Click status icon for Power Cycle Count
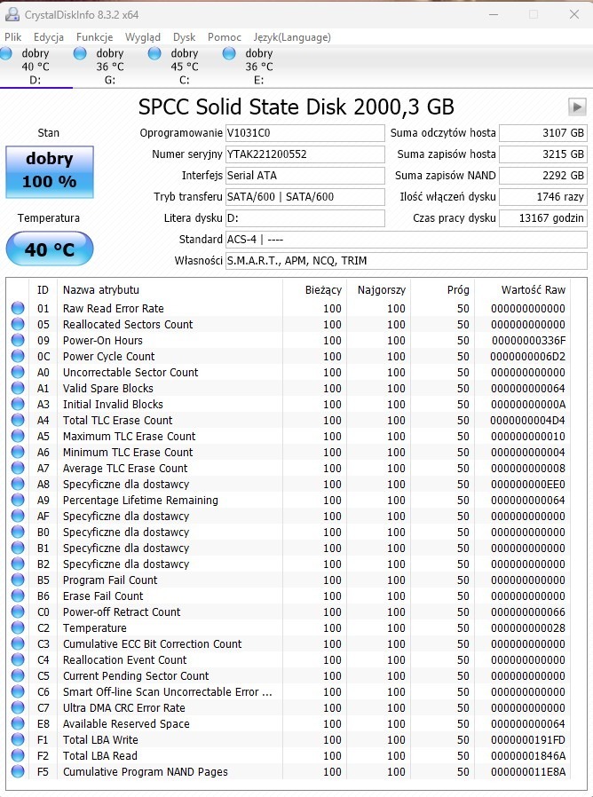Image resolution: width=593 pixels, height=797 pixels. pyautogui.click(x=18, y=356)
